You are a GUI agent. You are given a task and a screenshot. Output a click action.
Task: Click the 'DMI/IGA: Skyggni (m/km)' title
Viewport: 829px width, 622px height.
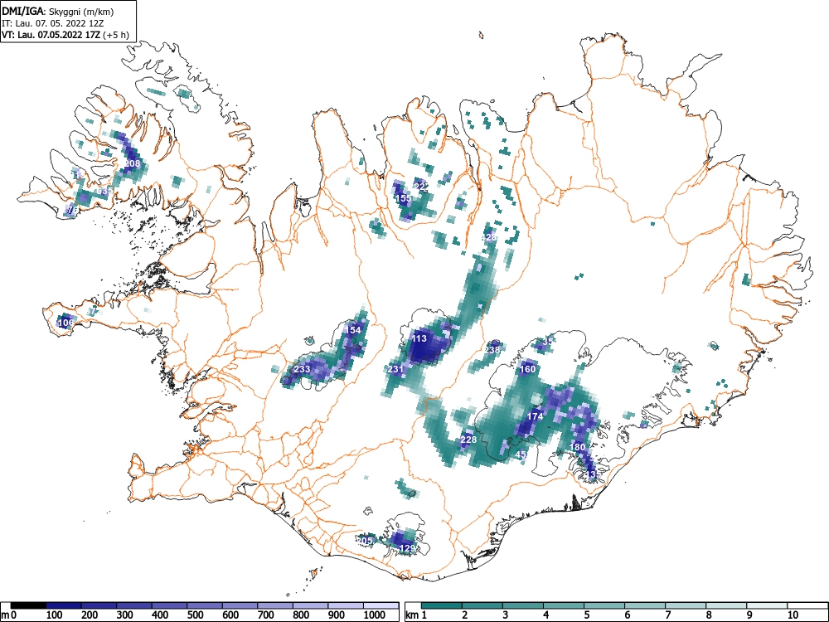tap(58, 11)
